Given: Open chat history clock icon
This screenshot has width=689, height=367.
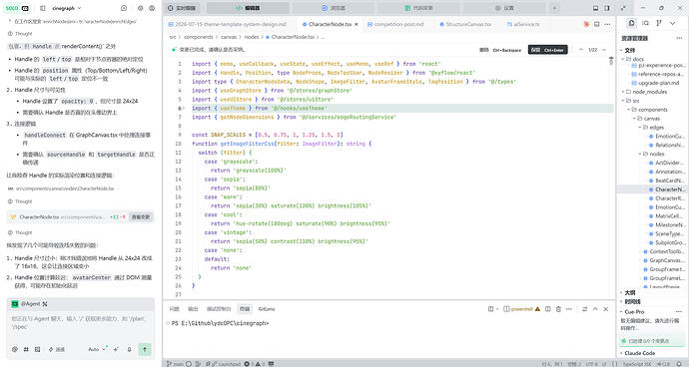Looking at the screenshot, I should [124, 8].
